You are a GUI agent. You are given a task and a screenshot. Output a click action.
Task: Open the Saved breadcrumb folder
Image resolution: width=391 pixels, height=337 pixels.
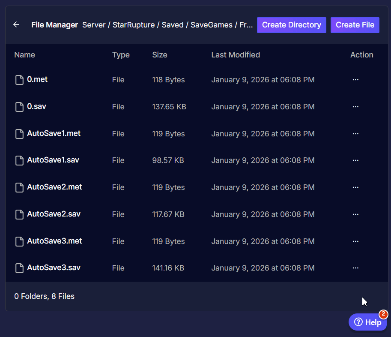click(172, 25)
